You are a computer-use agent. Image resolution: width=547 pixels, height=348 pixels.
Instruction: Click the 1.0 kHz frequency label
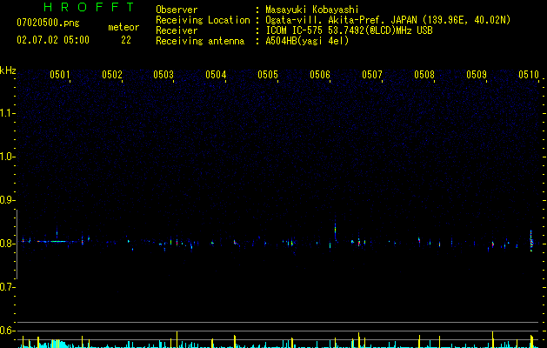[8, 157]
